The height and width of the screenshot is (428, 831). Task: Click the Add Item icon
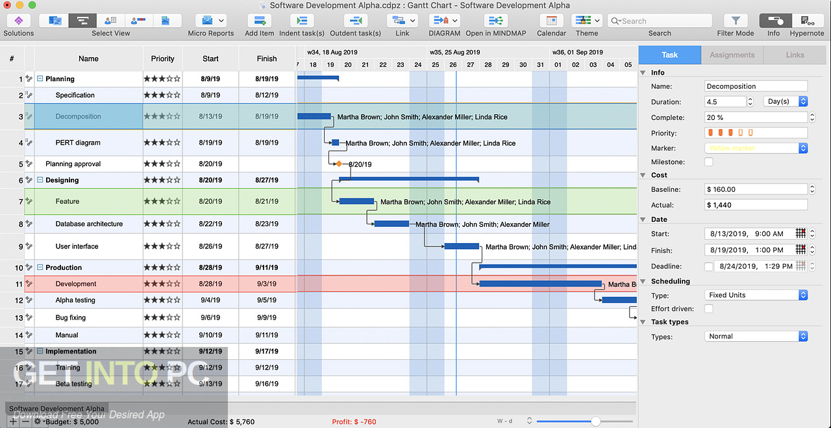tap(260, 21)
